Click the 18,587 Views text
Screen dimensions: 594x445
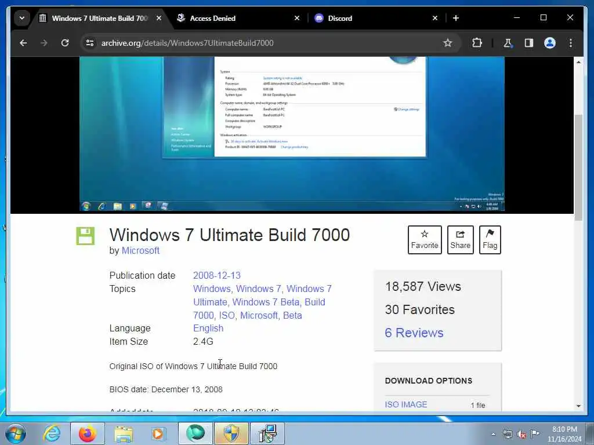(423, 286)
